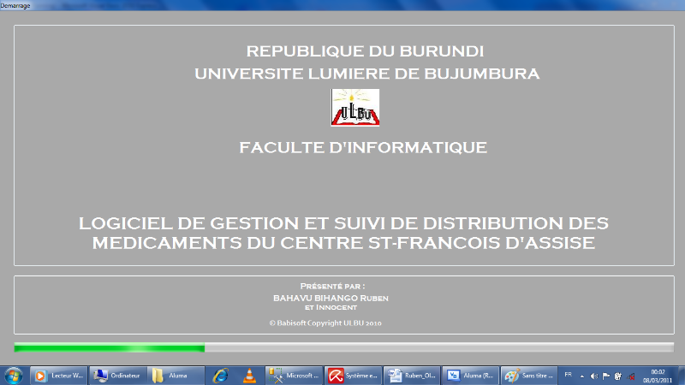Click the REPUBLIQUE DU BURUNDI heading
The width and height of the screenshot is (685, 385).
(365, 51)
